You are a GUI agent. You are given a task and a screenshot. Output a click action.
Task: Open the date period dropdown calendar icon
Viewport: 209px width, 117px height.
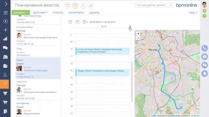pos(85,22)
